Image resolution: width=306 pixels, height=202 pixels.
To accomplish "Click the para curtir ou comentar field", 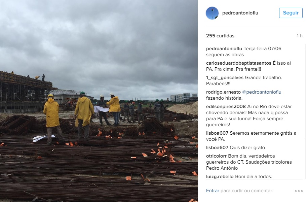I will tap(246, 191).
